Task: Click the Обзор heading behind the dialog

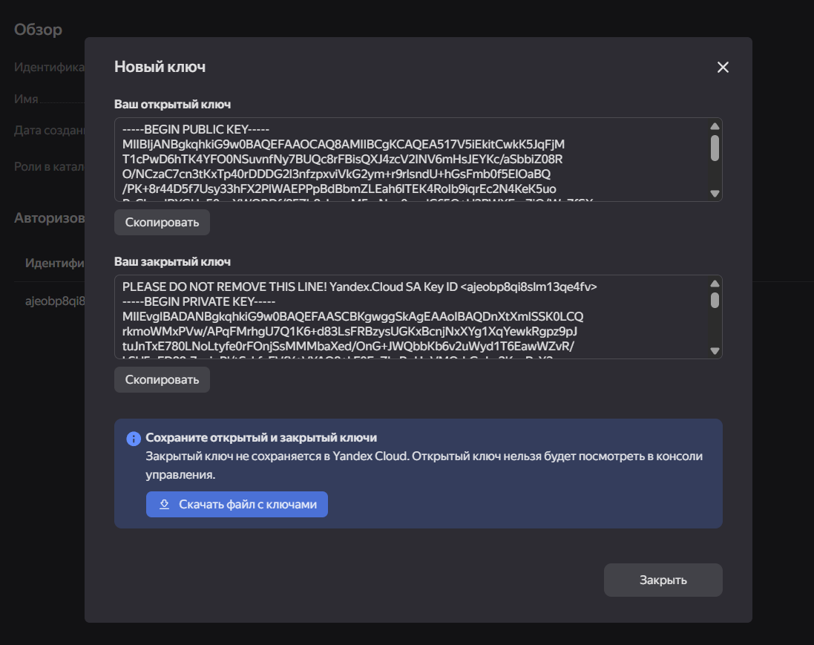Action: click(x=38, y=30)
